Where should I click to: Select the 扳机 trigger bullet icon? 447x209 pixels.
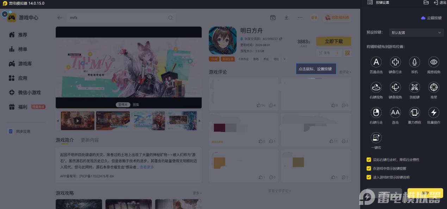[415, 62]
